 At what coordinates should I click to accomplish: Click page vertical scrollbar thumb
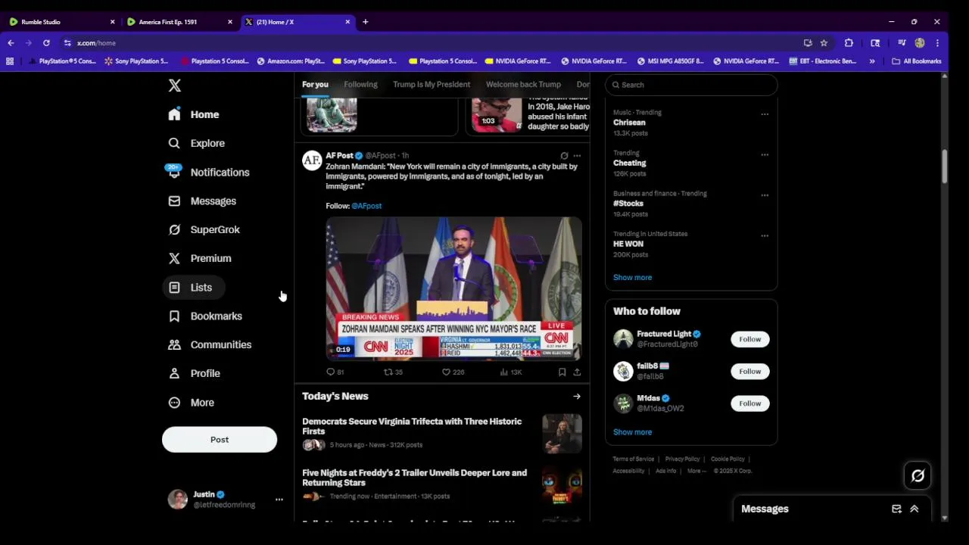(x=944, y=166)
